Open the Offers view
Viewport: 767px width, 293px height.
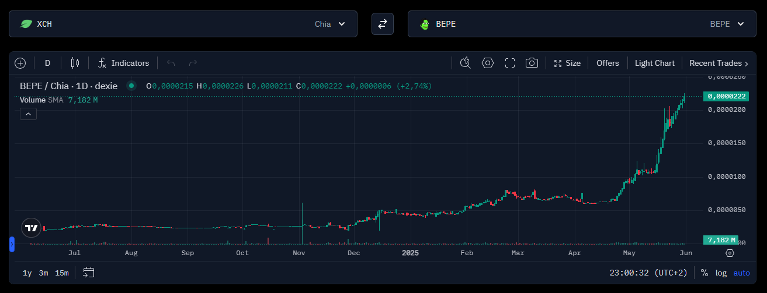608,63
